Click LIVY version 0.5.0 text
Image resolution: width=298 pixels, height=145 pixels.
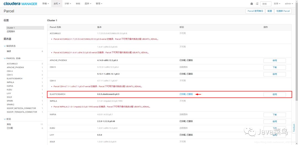[x=100, y=135]
